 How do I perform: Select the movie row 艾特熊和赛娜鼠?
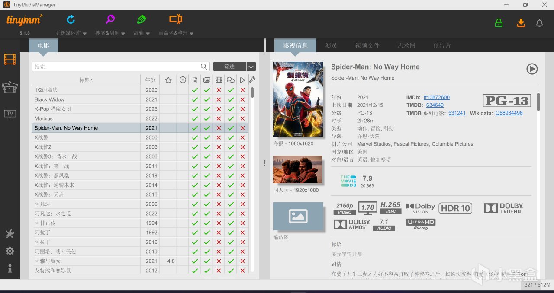140,271
